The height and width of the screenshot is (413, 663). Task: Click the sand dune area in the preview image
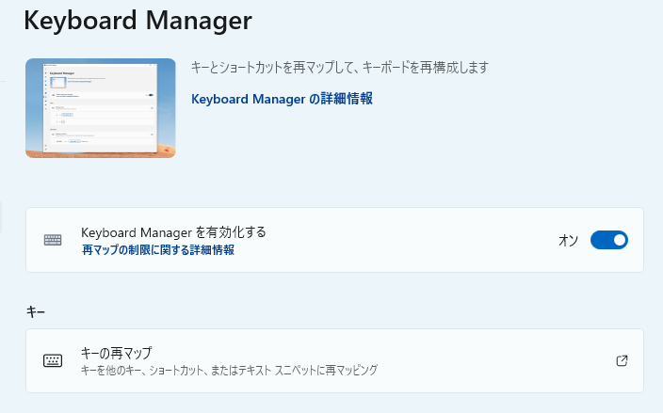166,149
